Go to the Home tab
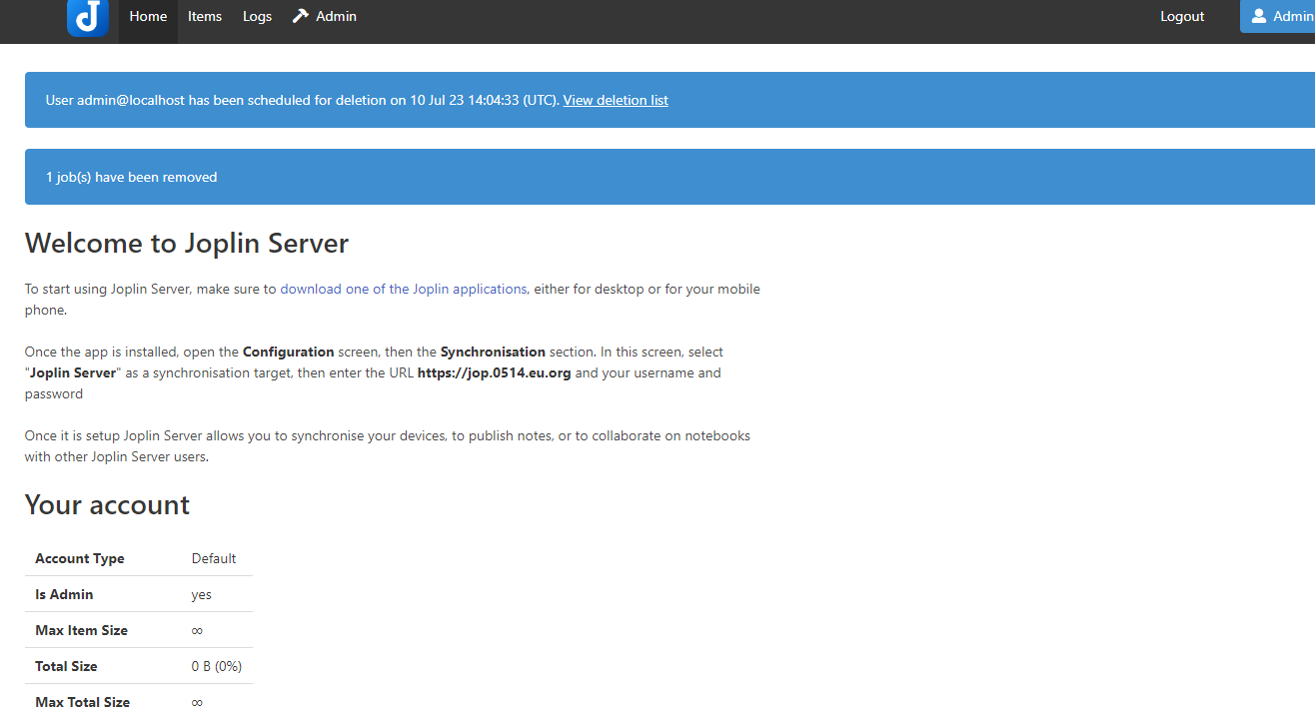Viewport: 1315px width, 714px height. pyautogui.click(x=148, y=16)
